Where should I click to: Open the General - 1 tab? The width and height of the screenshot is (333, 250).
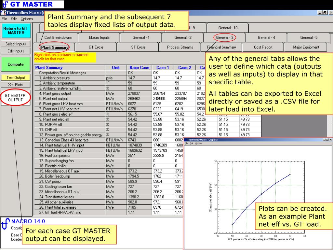pos(141,37)
